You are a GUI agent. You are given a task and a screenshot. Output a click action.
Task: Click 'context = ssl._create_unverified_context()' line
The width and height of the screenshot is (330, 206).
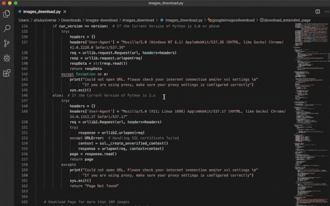click(123, 143)
